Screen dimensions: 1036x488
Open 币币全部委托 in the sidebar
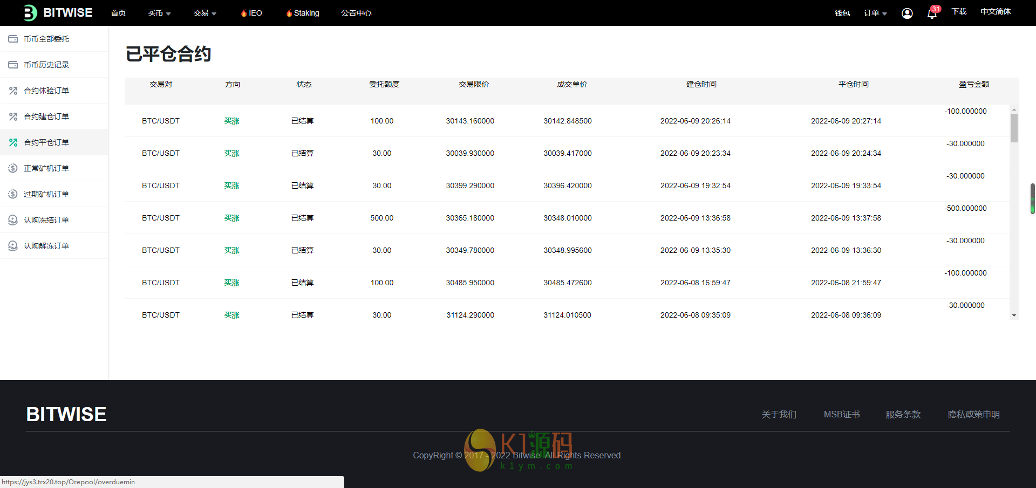point(54,39)
